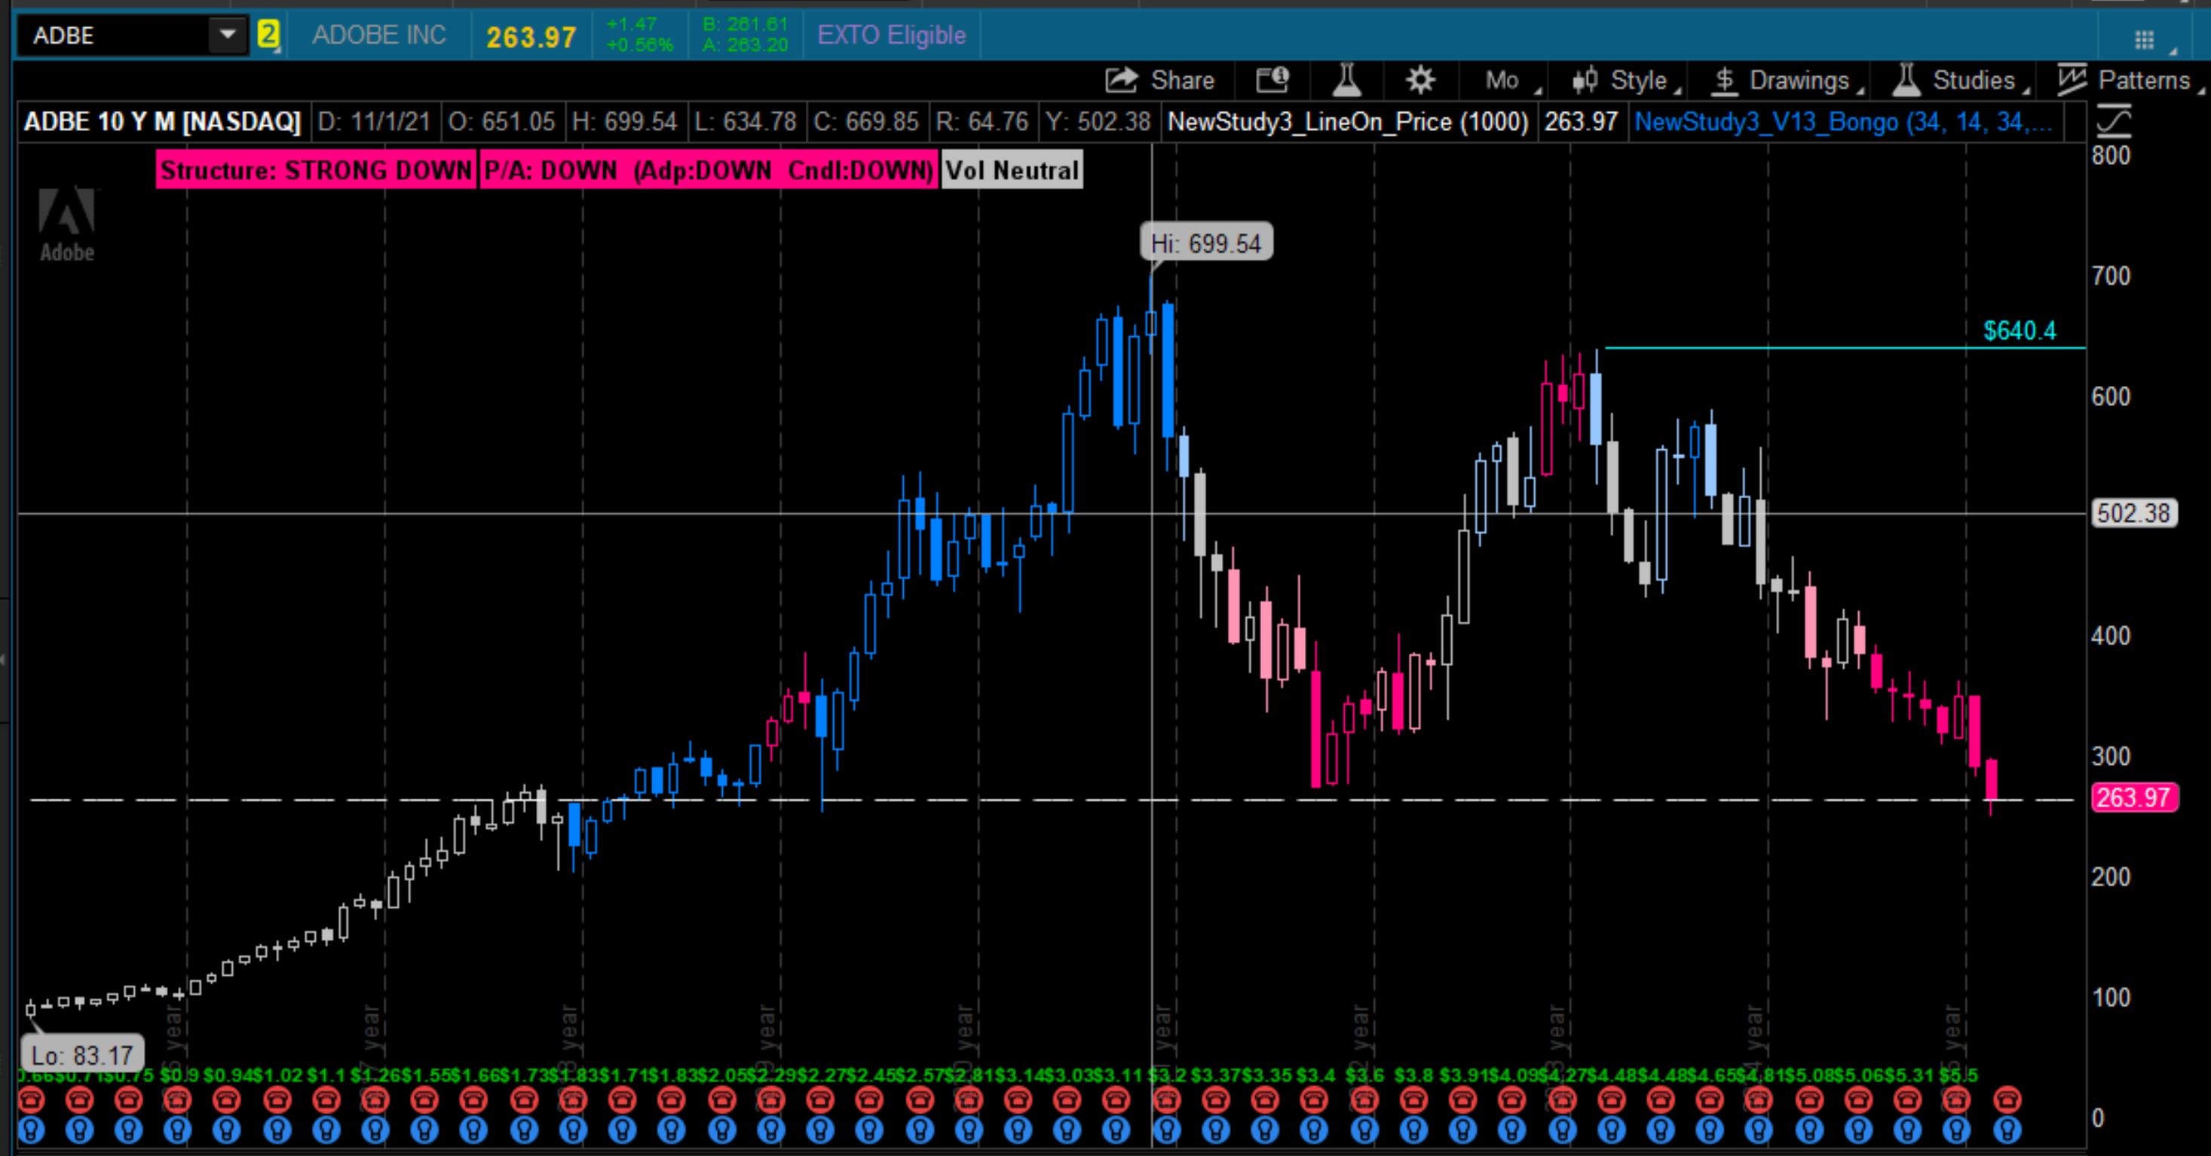Click the first blue lightbulb dividend icon
Image resolution: width=2211 pixels, height=1156 pixels.
[31, 1131]
